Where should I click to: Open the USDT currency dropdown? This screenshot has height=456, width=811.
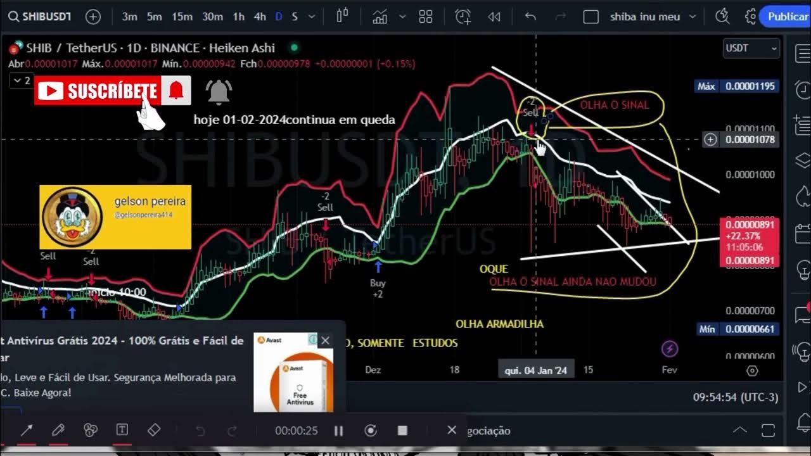pyautogui.click(x=751, y=48)
